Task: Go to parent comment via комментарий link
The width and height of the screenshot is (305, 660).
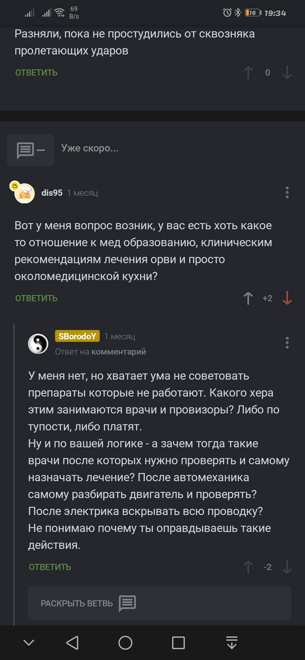Action: (x=119, y=352)
